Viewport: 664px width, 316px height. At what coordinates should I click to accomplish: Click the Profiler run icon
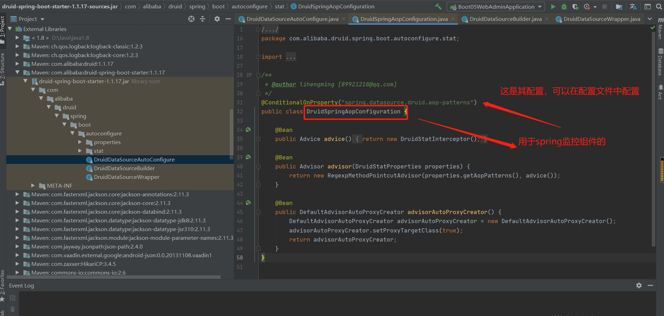click(x=587, y=7)
